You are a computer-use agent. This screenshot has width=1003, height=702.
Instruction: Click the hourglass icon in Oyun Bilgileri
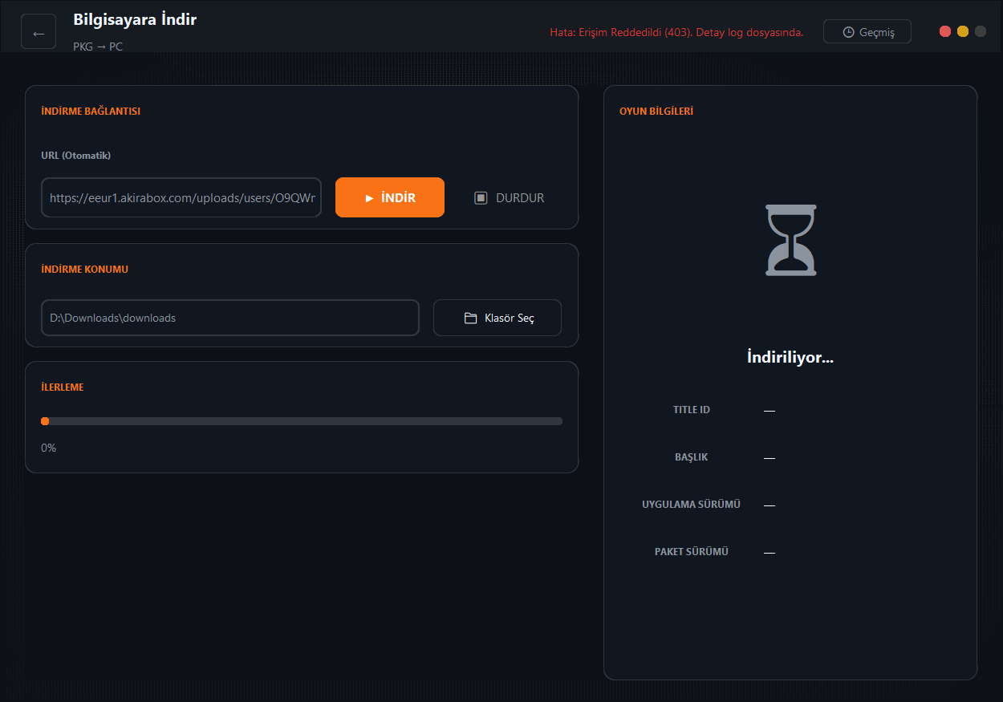(x=791, y=240)
